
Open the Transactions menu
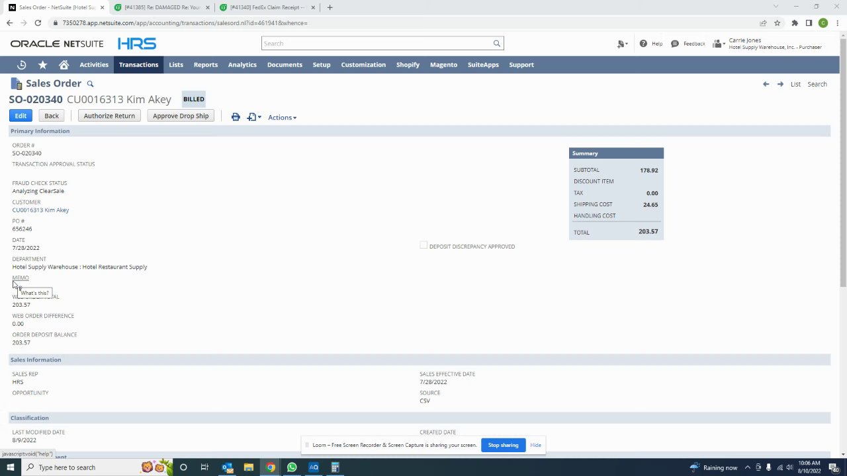point(138,65)
